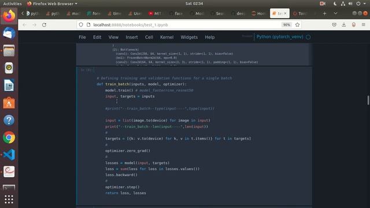
Task: Click the orange extension icon in toolbar
Action: point(353,25)
